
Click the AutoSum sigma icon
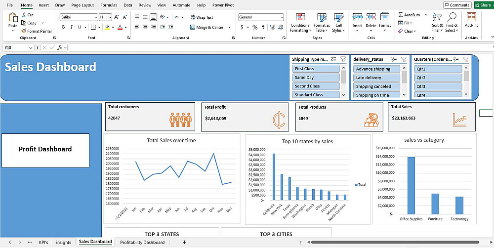401,15
